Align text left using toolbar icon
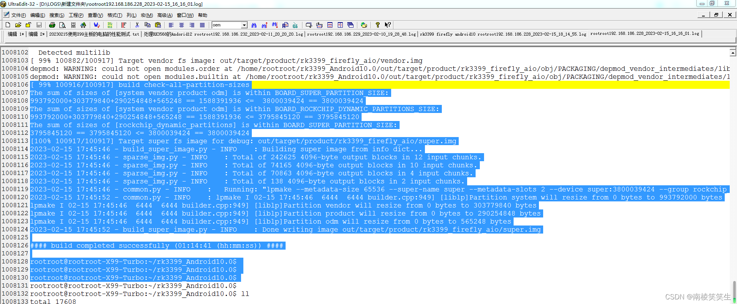Viewport: 737px width, 304px height. [171, 25]
